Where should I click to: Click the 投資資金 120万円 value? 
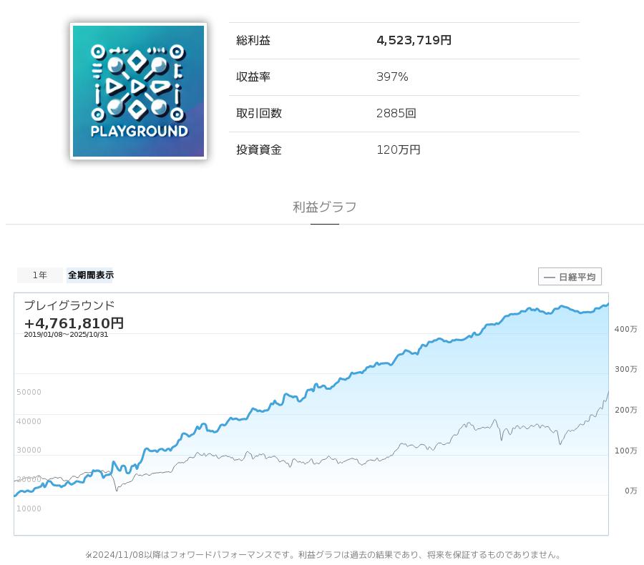pyautogui.click(x=398, y=150)
